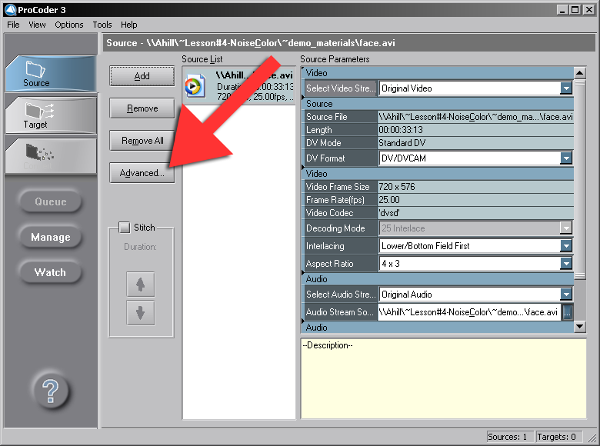Close the ProCoder 3 window
Viewport: 600px width, 446px height.
click(589, 9)
